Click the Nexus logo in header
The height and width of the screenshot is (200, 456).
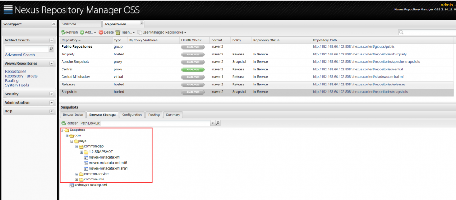[8, 10]
